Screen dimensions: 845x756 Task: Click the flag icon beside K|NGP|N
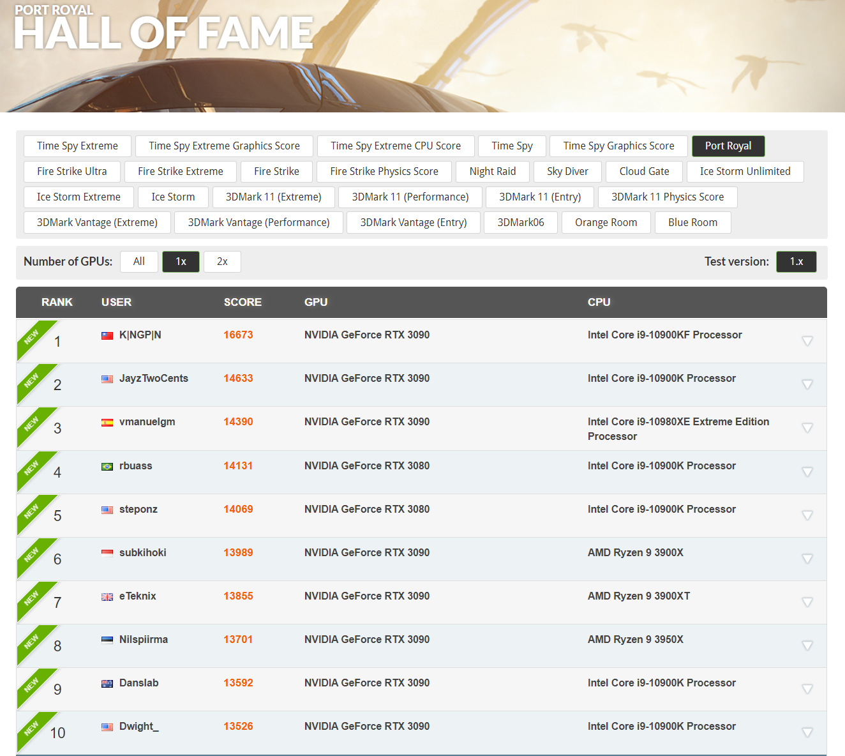click(107, 336)
